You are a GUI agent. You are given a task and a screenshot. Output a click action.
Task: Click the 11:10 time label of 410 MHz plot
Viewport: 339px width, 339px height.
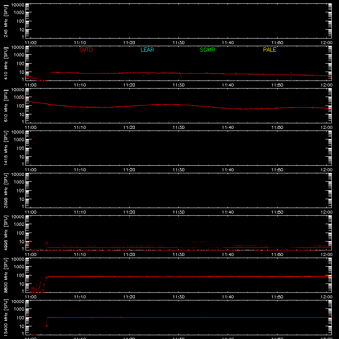(80, 85)
